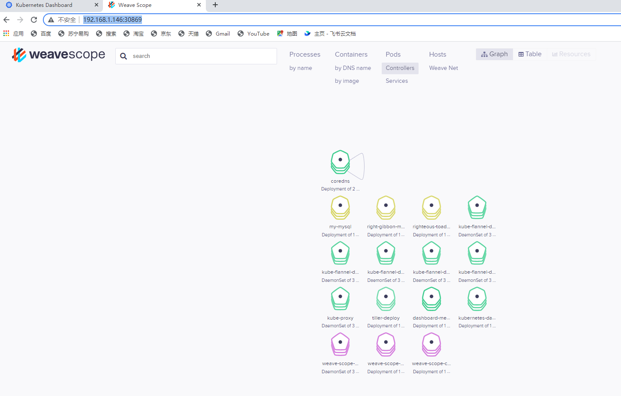The image size is (621, 396).
Task: Open the 苏宁易购 bookmark
Action: coord(73,33)
